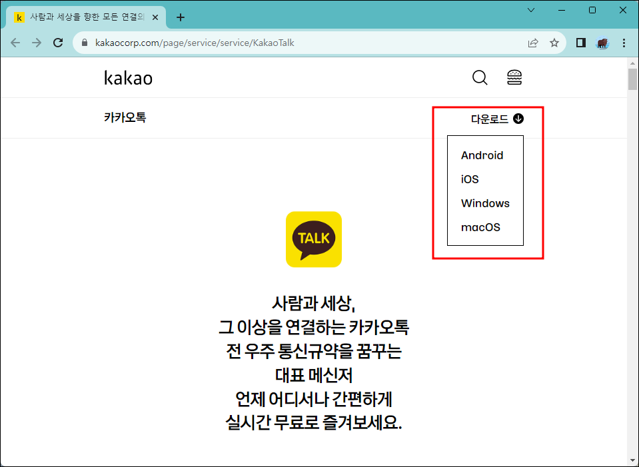Viewport: 639px width, 467px height.
Task: Click the kakao wordmark logo
Action: [127, 77]
